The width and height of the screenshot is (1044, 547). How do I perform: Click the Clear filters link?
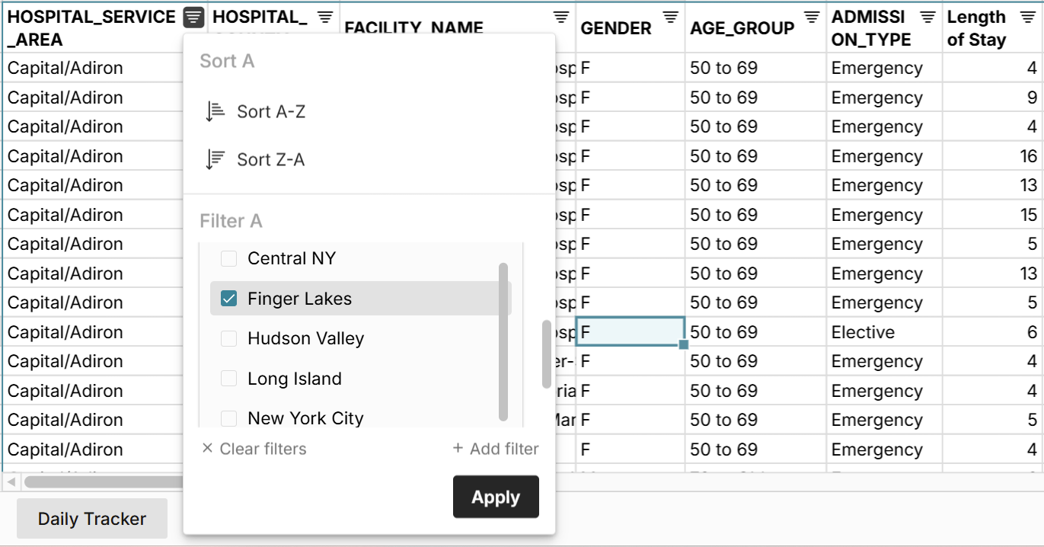pos(254,449)
